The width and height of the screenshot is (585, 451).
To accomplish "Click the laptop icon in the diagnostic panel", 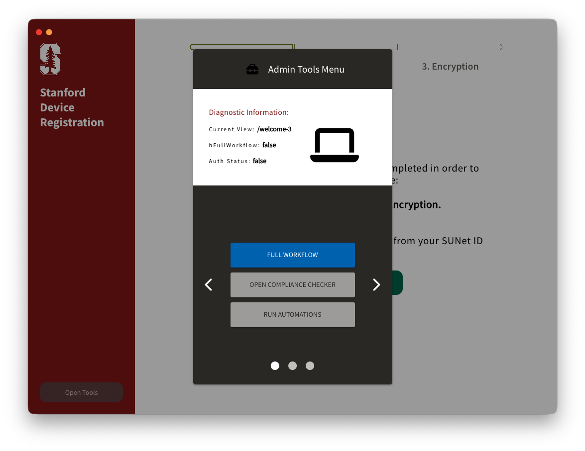I will tap(334, 145).
